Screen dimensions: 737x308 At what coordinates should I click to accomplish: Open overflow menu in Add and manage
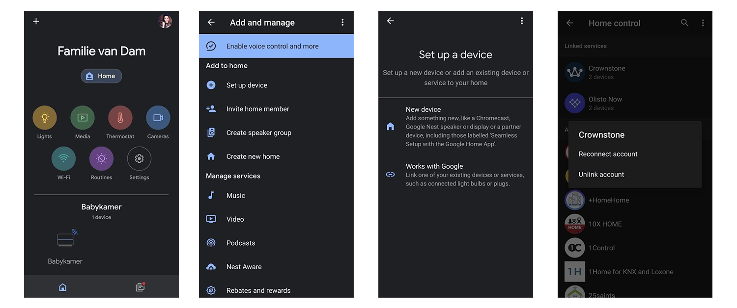pyautogui.click(x=342, y=23)
